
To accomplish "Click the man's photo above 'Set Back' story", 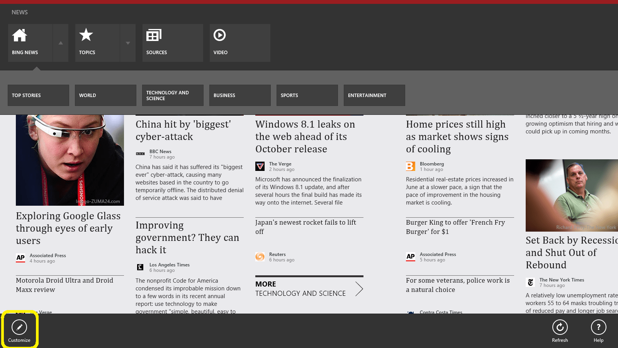I will coord(572,195).
